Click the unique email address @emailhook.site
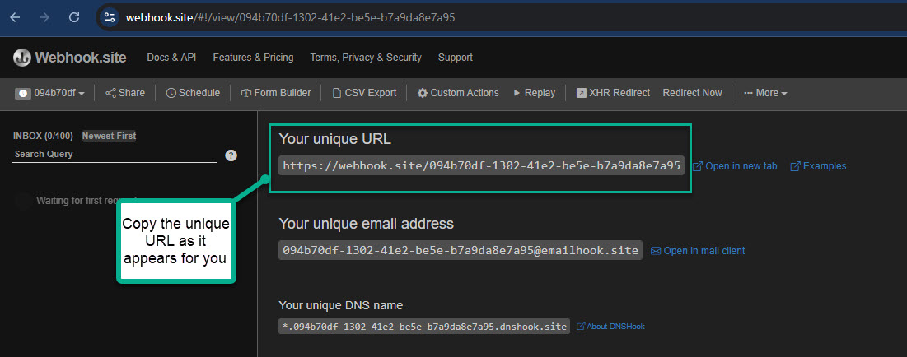Viewport: 907px width, 357px height. (x=461, y=250)
